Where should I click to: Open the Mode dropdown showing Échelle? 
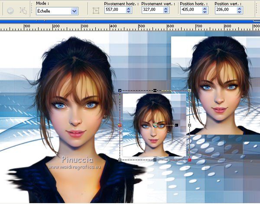(x=57, y=11)
